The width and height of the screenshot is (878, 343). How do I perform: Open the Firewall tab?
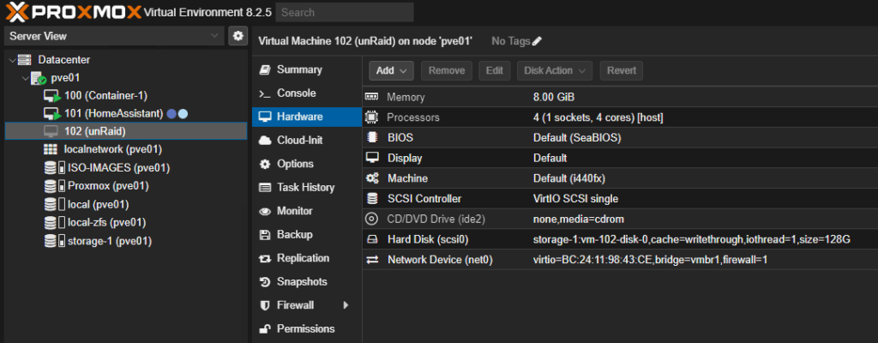(307, 305)
